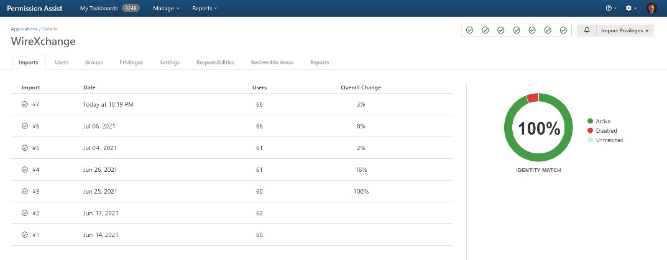
Task: Switch to the Privileges tab
Action: (131, 63)
